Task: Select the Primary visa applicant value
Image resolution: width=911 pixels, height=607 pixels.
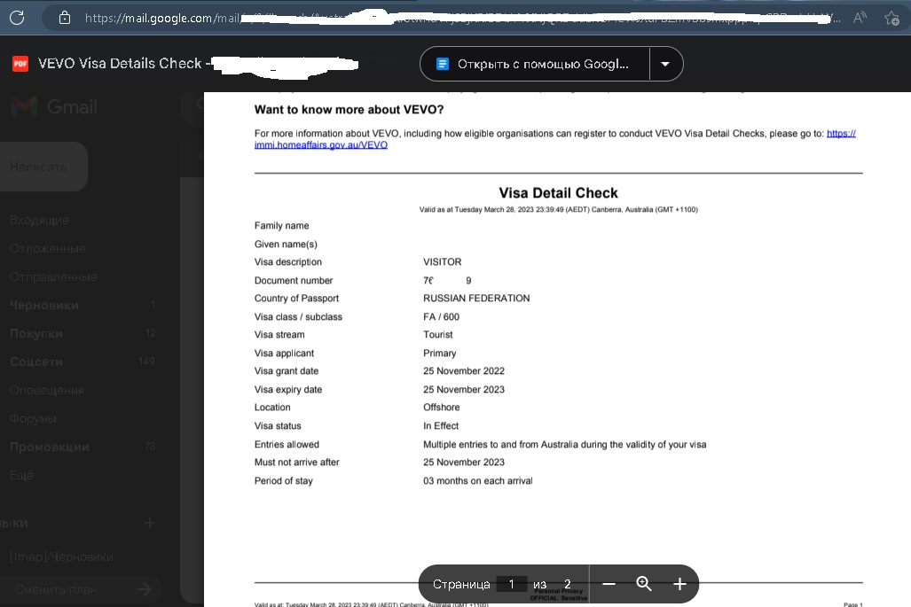Action: pos(439,353)
